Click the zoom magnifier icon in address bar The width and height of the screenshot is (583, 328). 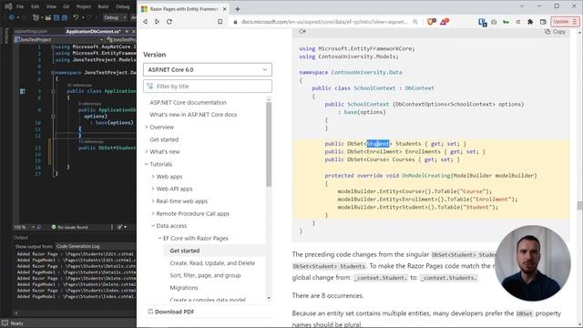coord(415,22)
